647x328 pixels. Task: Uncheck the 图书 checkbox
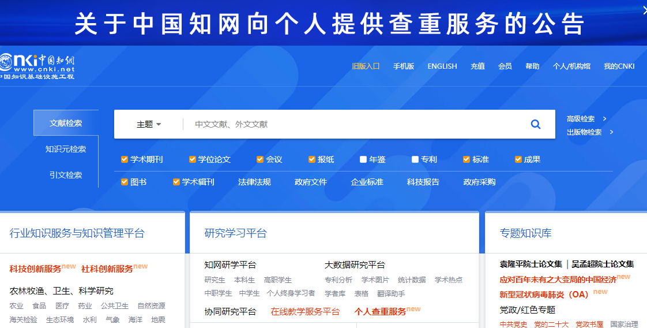[x=124, y=182]
